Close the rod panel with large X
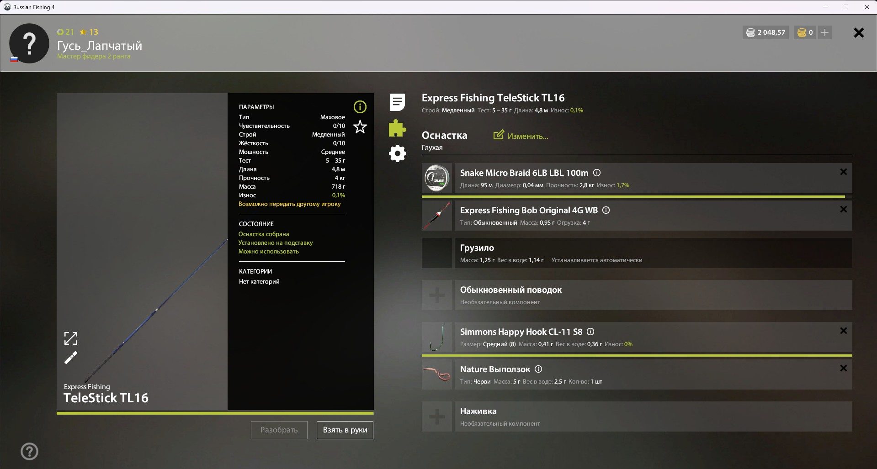 pos(859,32)
